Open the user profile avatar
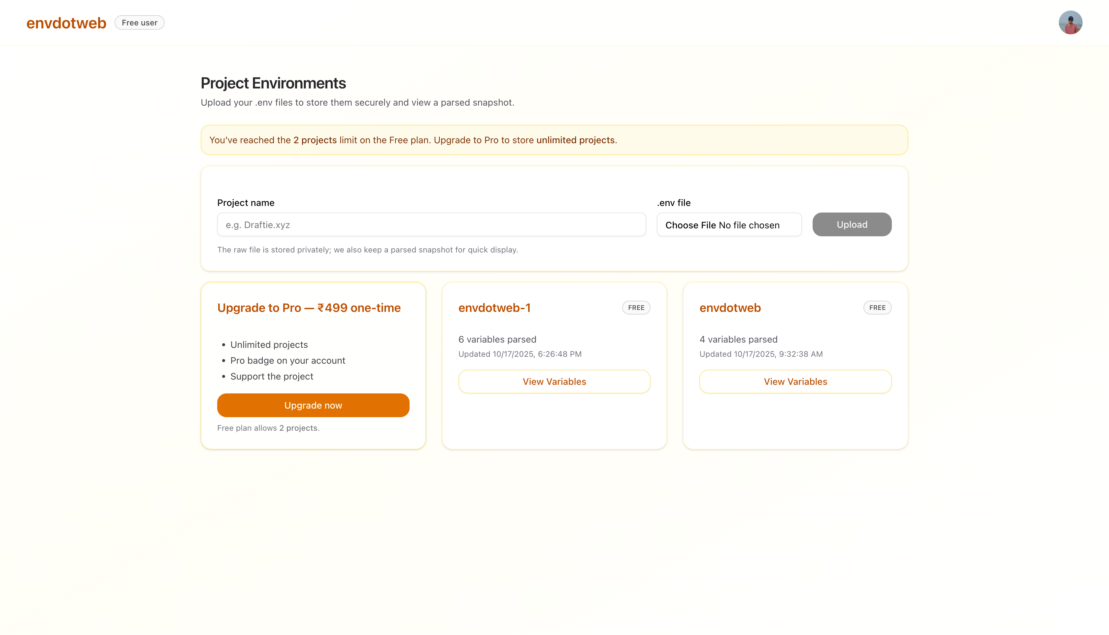1109x635 pixels. tap(1071, 22)
